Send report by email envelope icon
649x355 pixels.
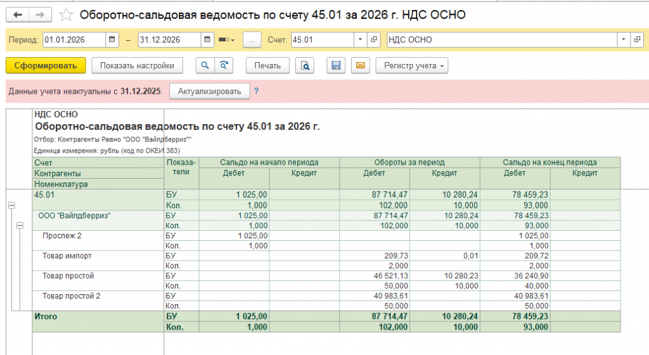pos(361,65)
